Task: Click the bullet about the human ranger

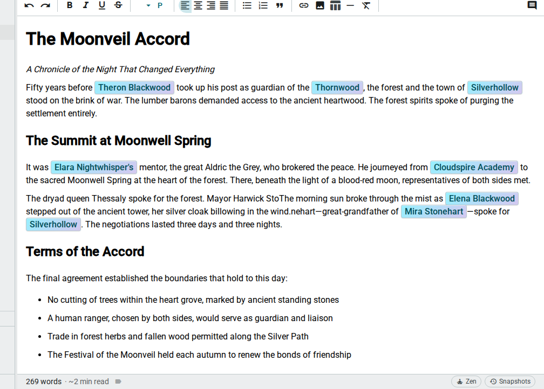Action: coord(190,318)
